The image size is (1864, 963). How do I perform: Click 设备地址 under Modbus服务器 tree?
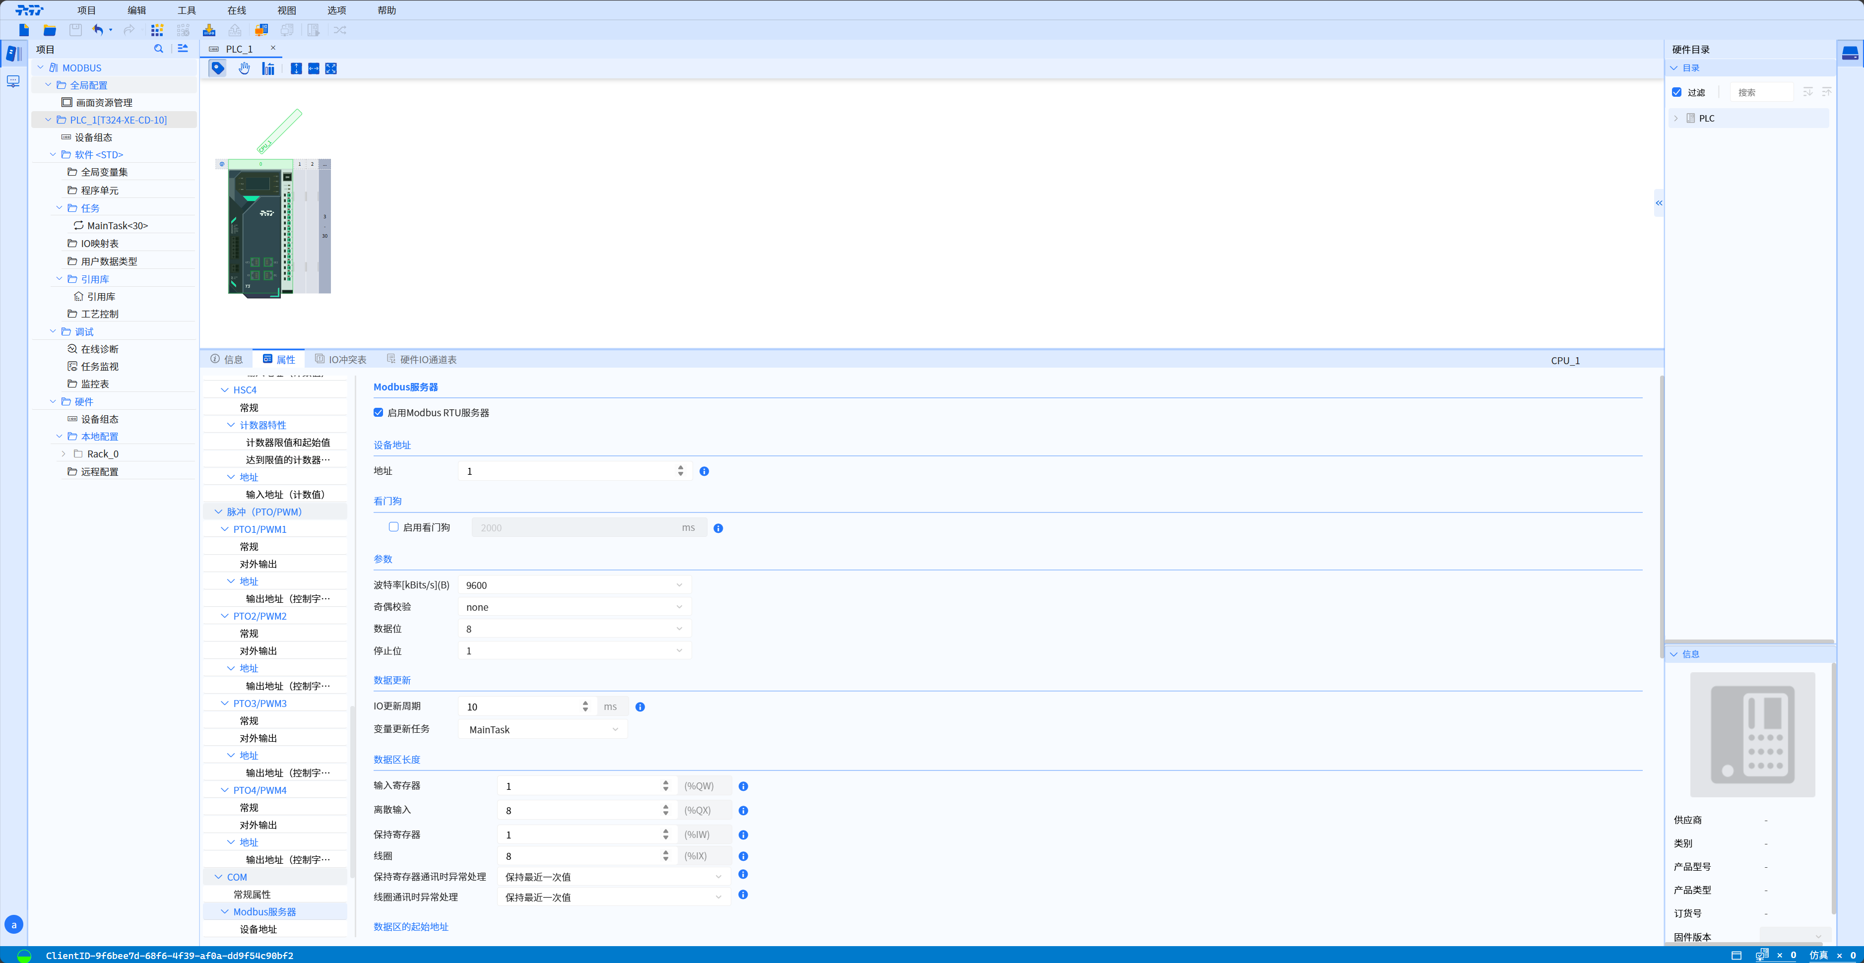[257, 928]
